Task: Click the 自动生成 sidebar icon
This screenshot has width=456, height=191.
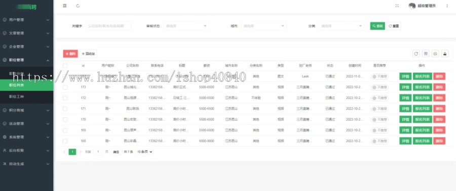Action: [x=5, y=164]
